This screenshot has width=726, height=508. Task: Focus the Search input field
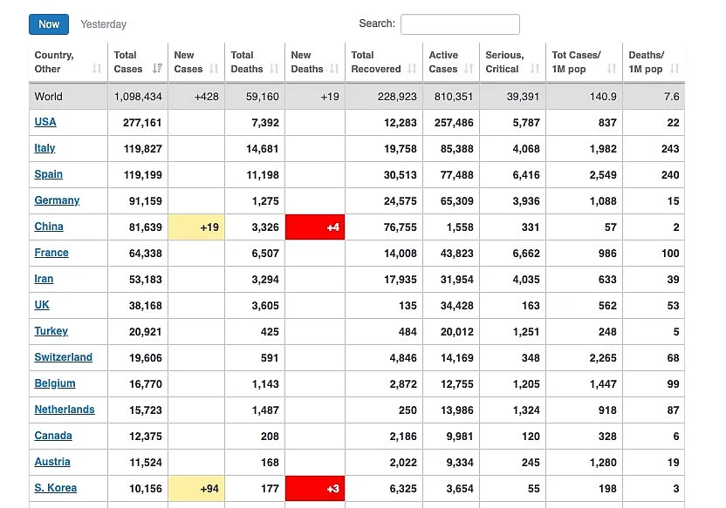[460, 24]
